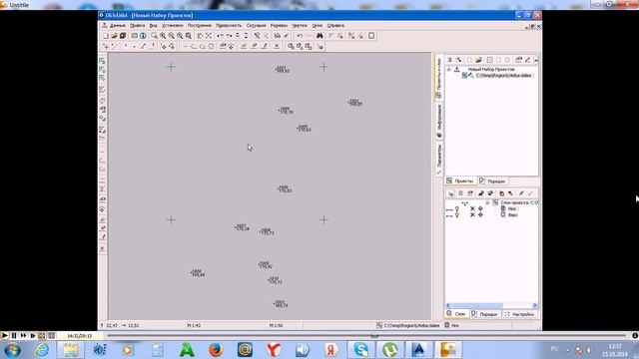639x359 pixels.
Task: Switch to the Проекты tab
Action: click(x=460, y=180)
